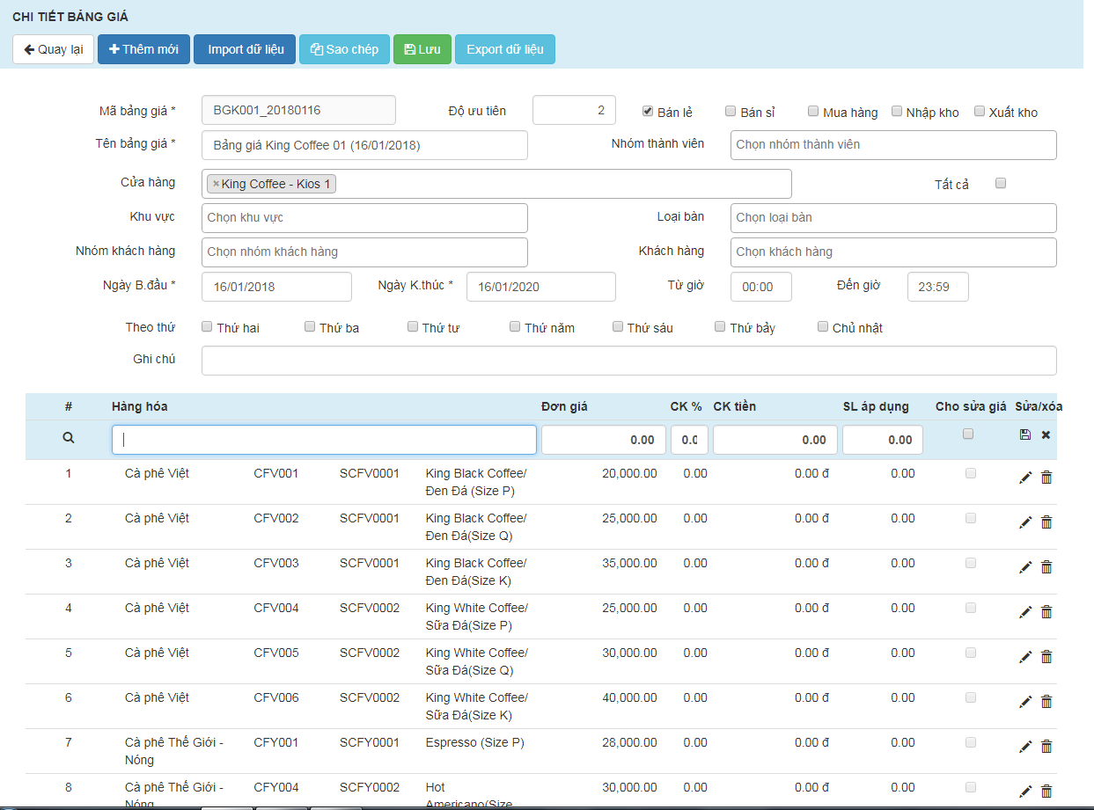
Task: Edit row 2 CFV002 with pencil icon
Action: (1025, 522)
